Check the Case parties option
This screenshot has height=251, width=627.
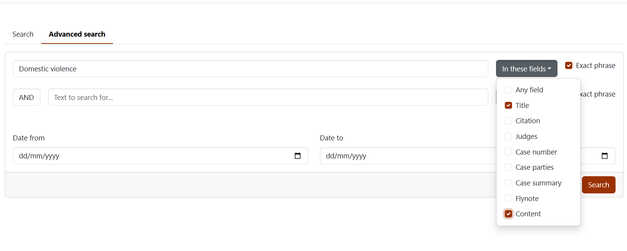[x=508, y=167]
